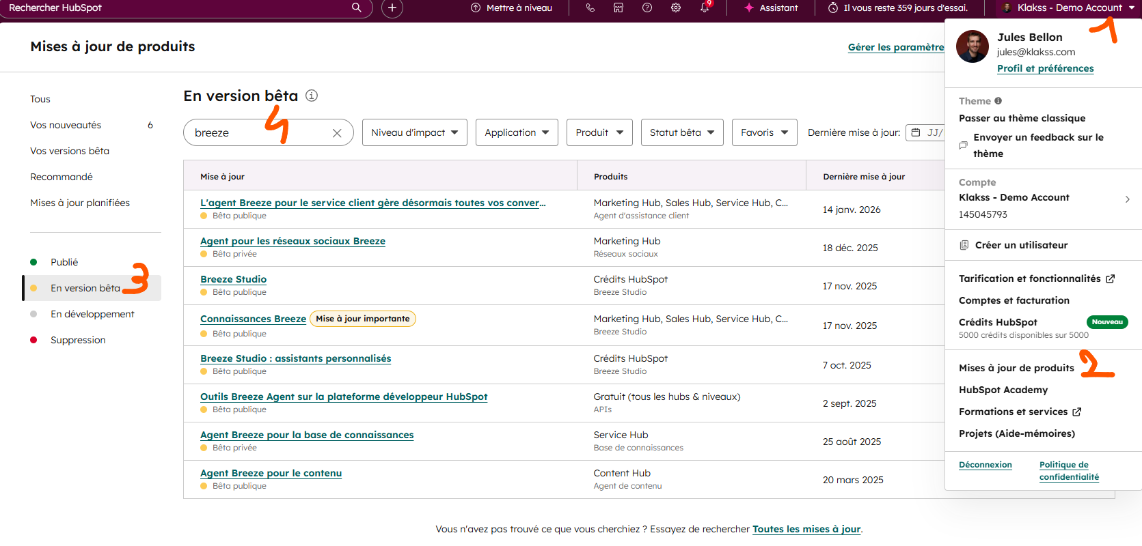The width and height of the screenshot is (1142, 546).
Task: Click Jules Bellon profile avatar
Action: [973, 46]
